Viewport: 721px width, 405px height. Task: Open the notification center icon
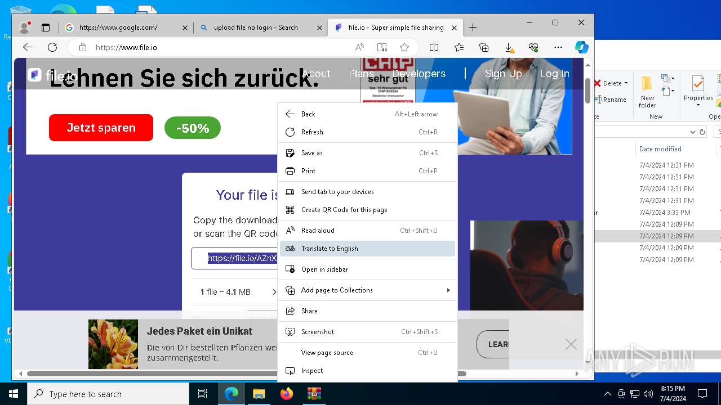[702, 394]
